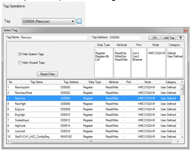Sort table by Node column header
The height and width of the screenshot is (150, 191).
click(x=148, y=82)
